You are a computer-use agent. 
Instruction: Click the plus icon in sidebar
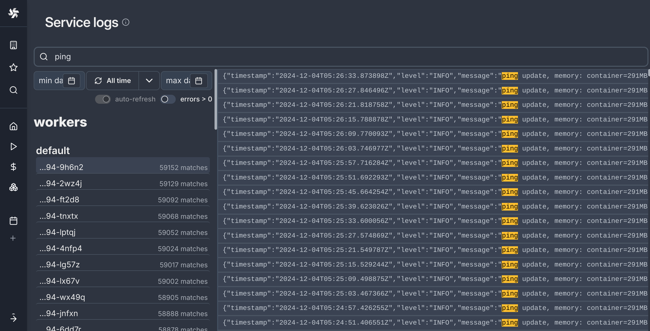[x=13, y=238]
